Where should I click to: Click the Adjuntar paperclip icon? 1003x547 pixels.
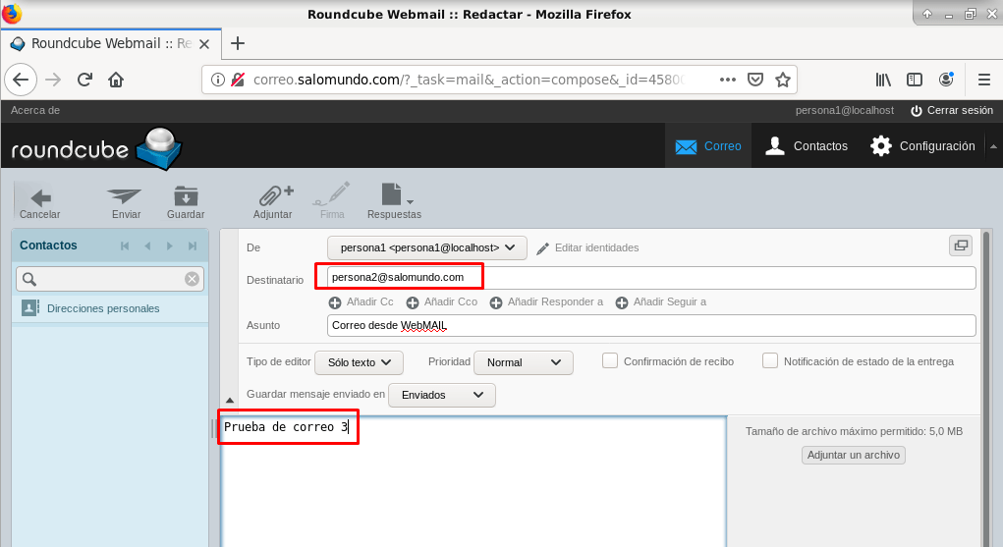[273, 196]
